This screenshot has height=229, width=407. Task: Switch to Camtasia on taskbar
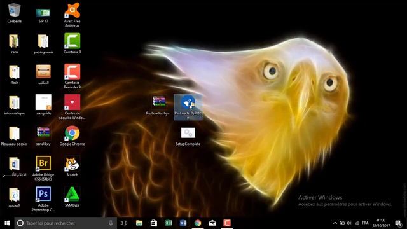coord(227,223)
